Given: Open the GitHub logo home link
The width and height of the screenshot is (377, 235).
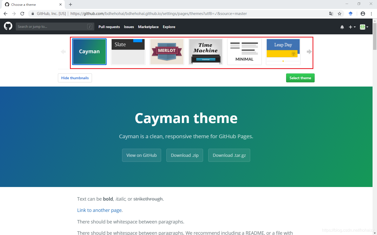Looking at the screenshot, I should [8, 26].
